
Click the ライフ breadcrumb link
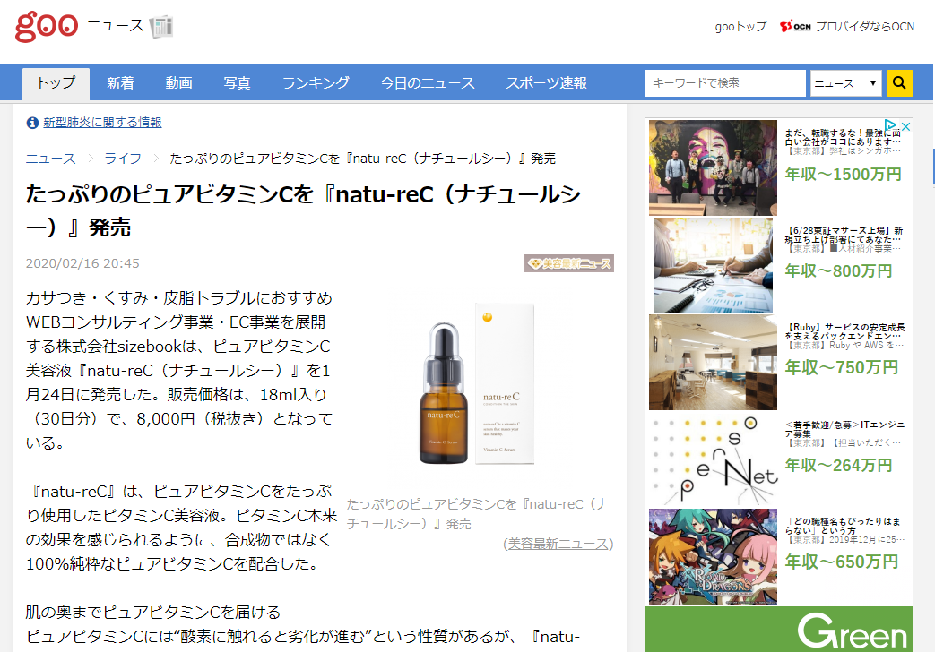pos(123,159)
